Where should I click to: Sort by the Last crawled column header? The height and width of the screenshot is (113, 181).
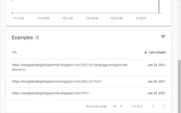(157, 52)
